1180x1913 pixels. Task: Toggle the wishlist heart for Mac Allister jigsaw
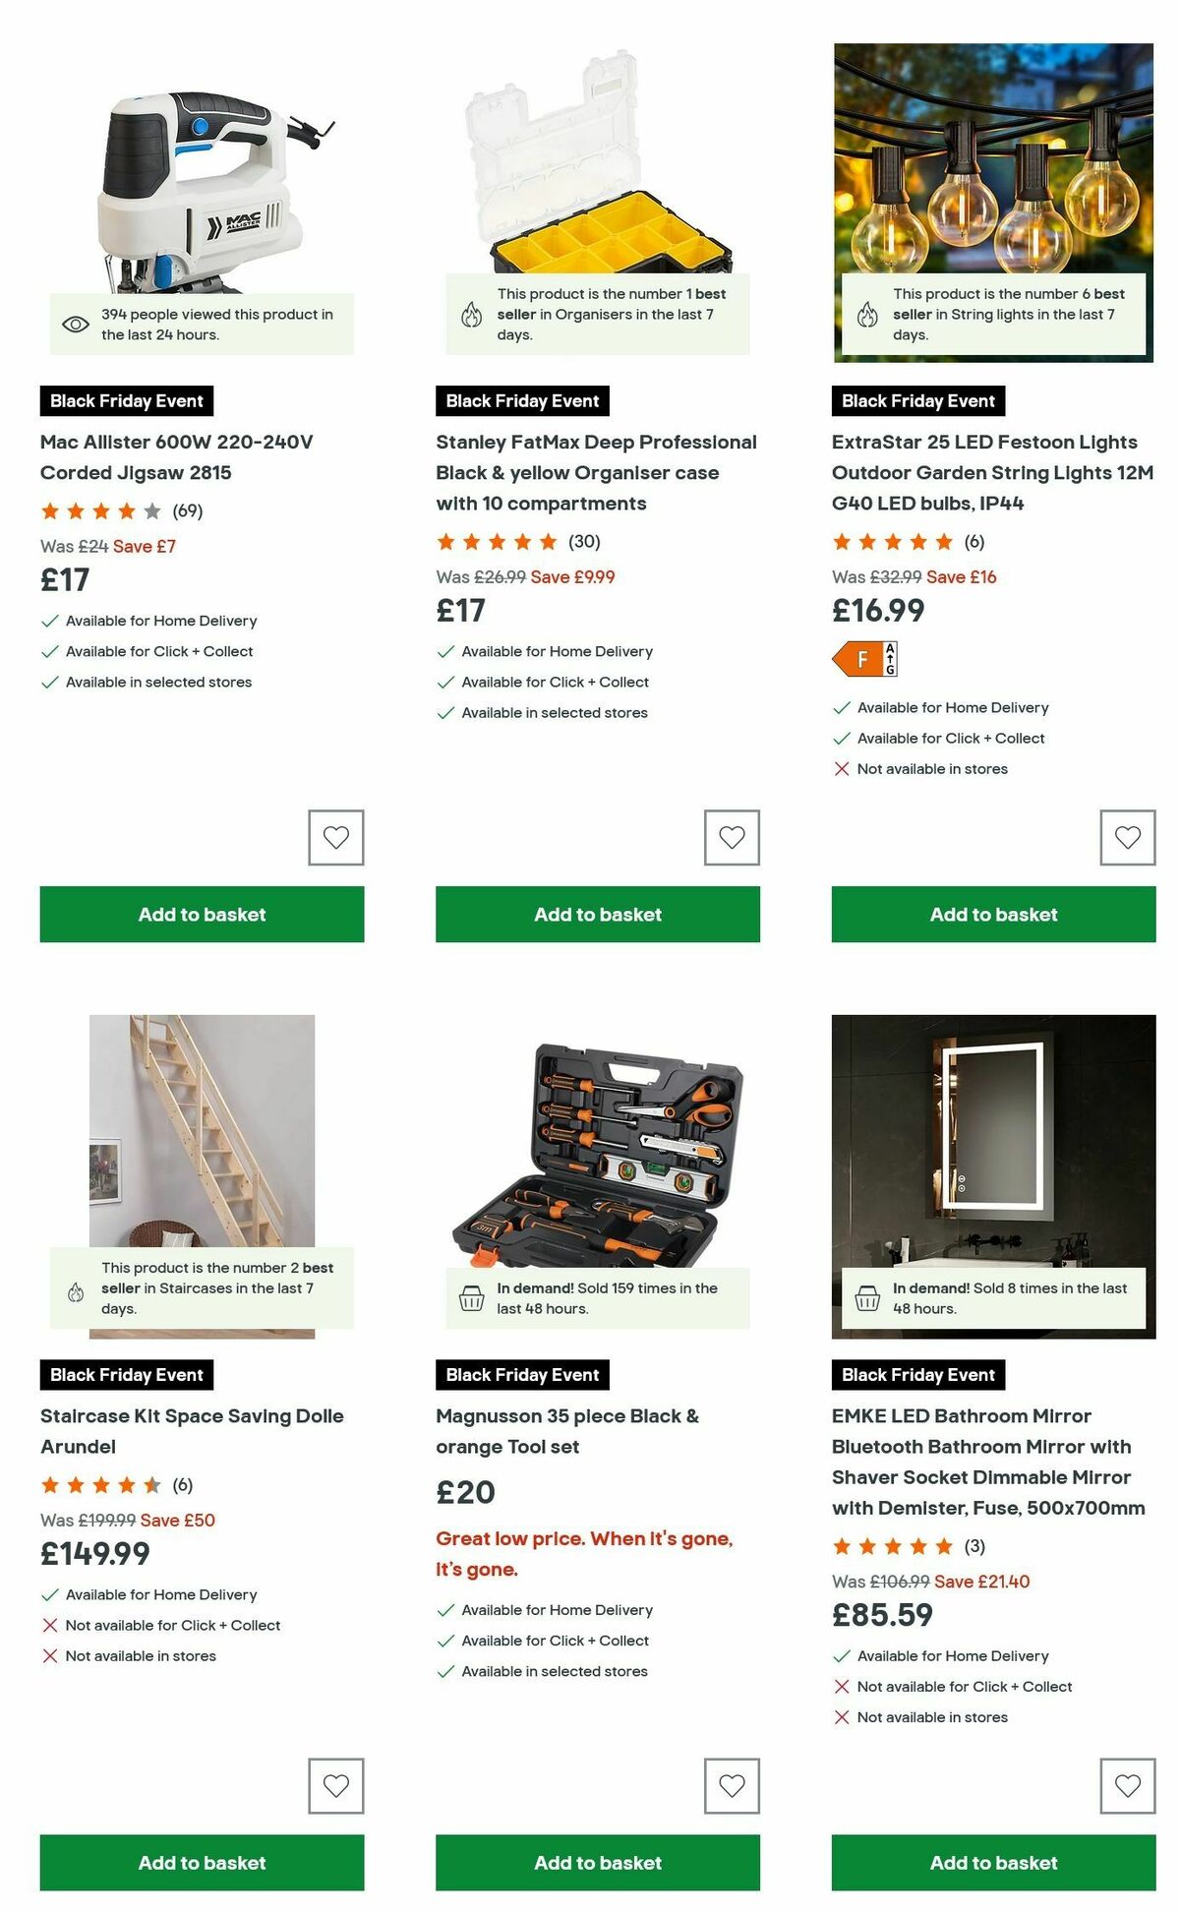point(335,837)
